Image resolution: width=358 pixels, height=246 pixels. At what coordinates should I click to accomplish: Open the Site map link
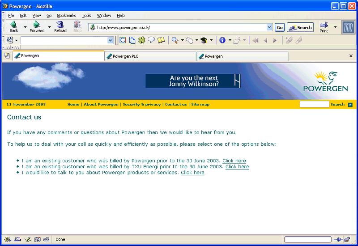tap(200, 104)
